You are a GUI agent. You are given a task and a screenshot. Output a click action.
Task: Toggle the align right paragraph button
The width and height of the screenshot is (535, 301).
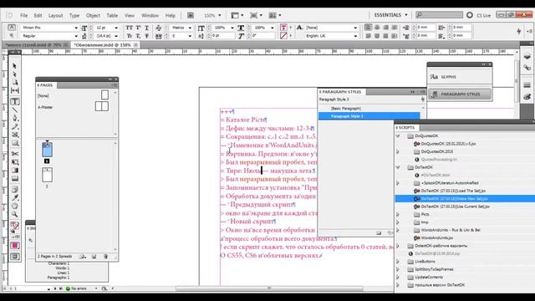(x=385, y=28)
